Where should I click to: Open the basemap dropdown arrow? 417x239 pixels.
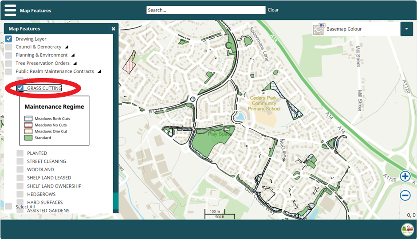(x=406, y=29)
